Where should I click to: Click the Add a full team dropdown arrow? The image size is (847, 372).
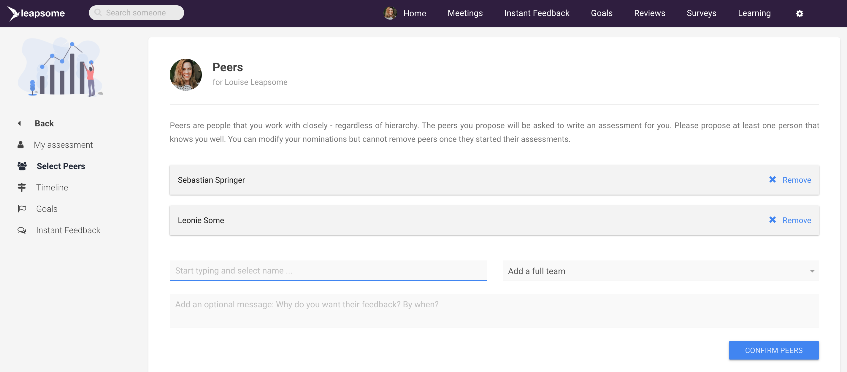[x=812, y=271]
